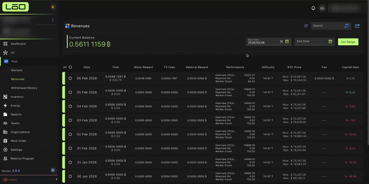Viewport: 369px width, 184px height.
Task: Click the Inventory icon
Action: pos(5,97)
